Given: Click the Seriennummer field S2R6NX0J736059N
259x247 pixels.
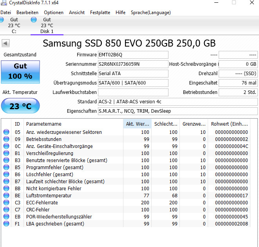Looking at the screenshot, I should click(133, 64).
